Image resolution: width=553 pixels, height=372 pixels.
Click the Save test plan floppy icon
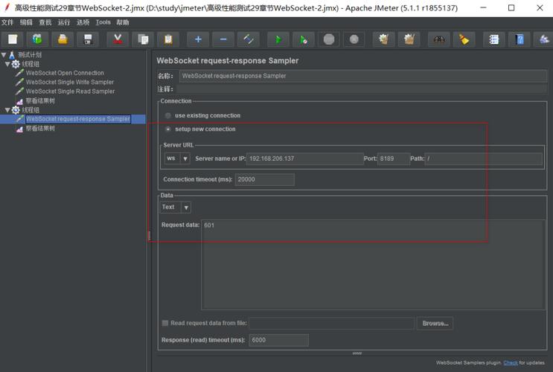pos(88,39)
